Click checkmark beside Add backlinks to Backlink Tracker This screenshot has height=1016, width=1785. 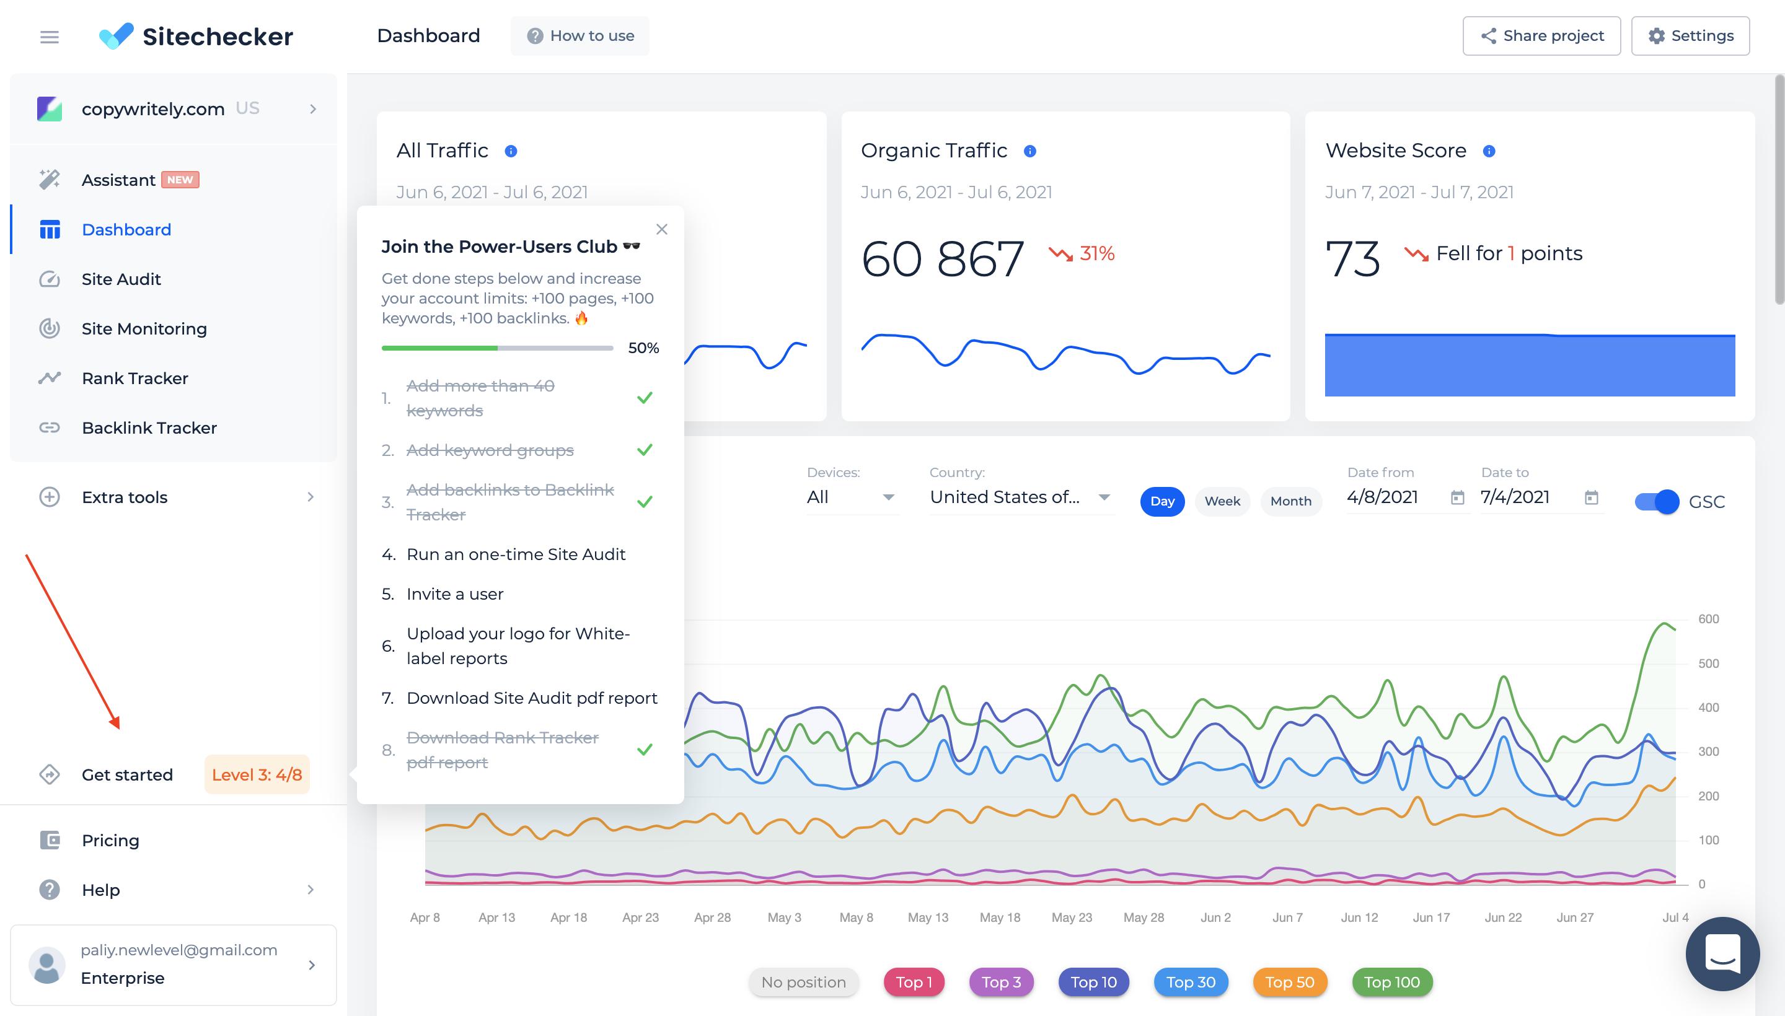tap(645, 502)
